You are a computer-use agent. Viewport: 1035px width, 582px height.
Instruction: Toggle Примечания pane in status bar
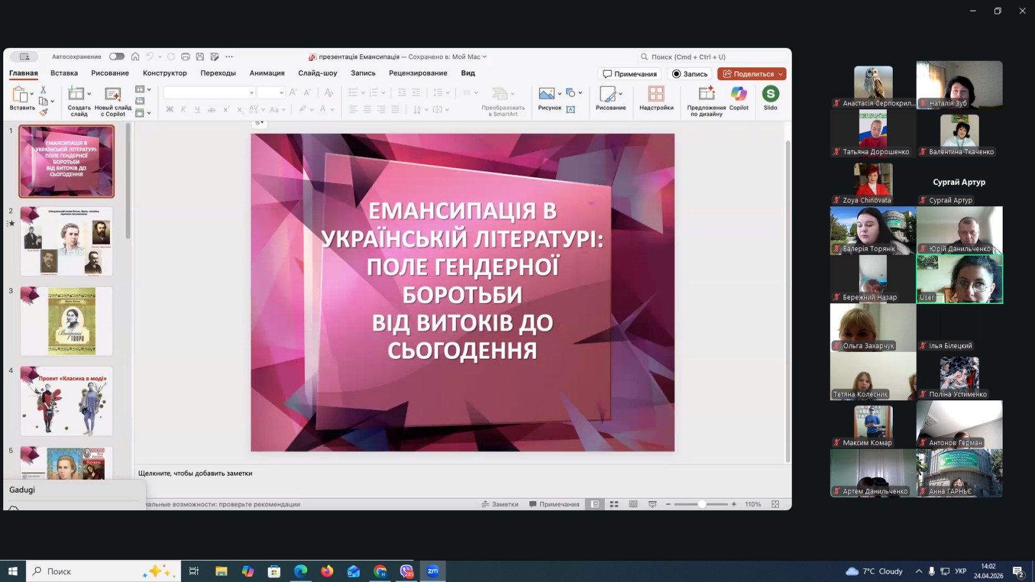pos(554,504)
